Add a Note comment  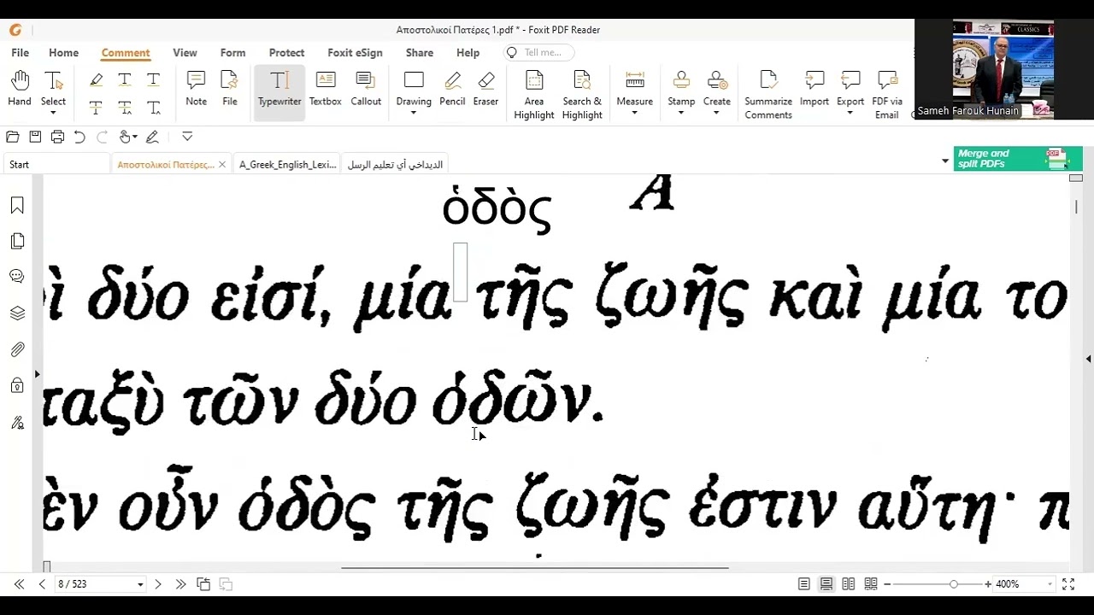(196, 90)
